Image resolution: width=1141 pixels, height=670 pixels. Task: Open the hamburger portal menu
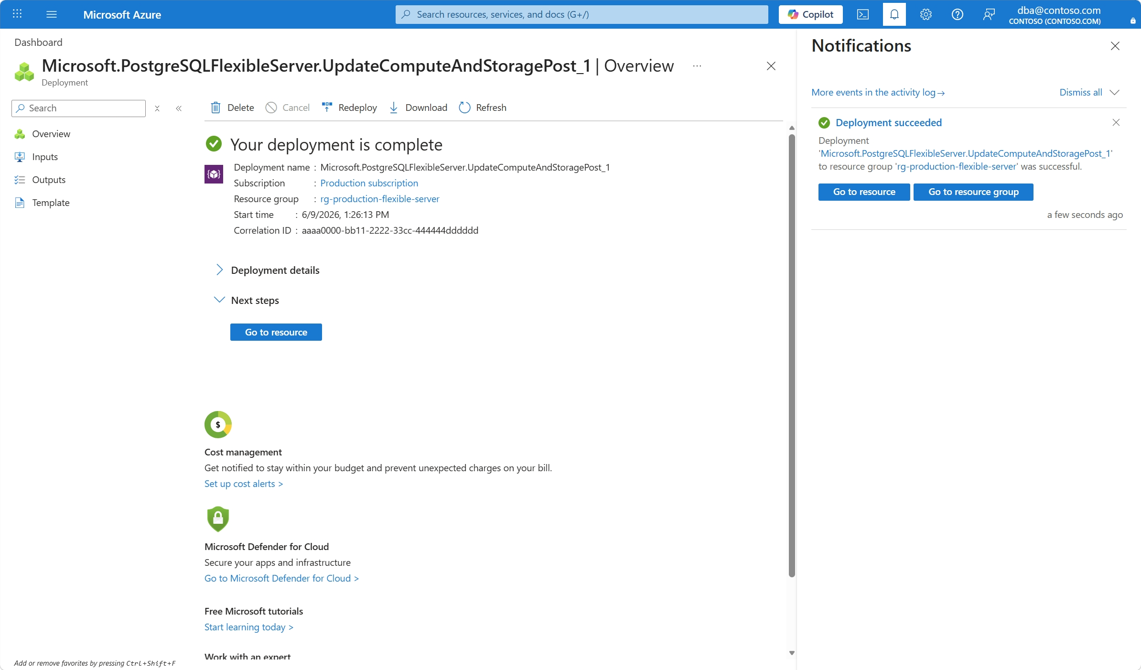point(52,14)
